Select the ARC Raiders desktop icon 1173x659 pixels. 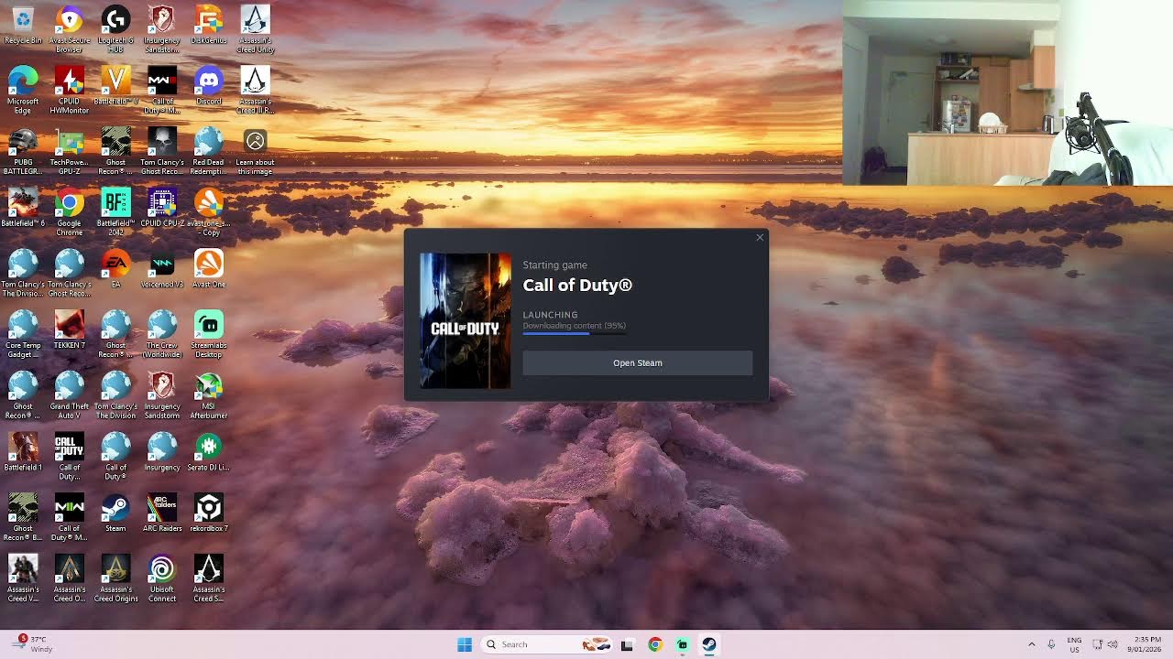(162, 513)
